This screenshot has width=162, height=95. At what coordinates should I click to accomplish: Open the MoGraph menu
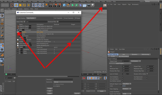[x=69, y=2]
